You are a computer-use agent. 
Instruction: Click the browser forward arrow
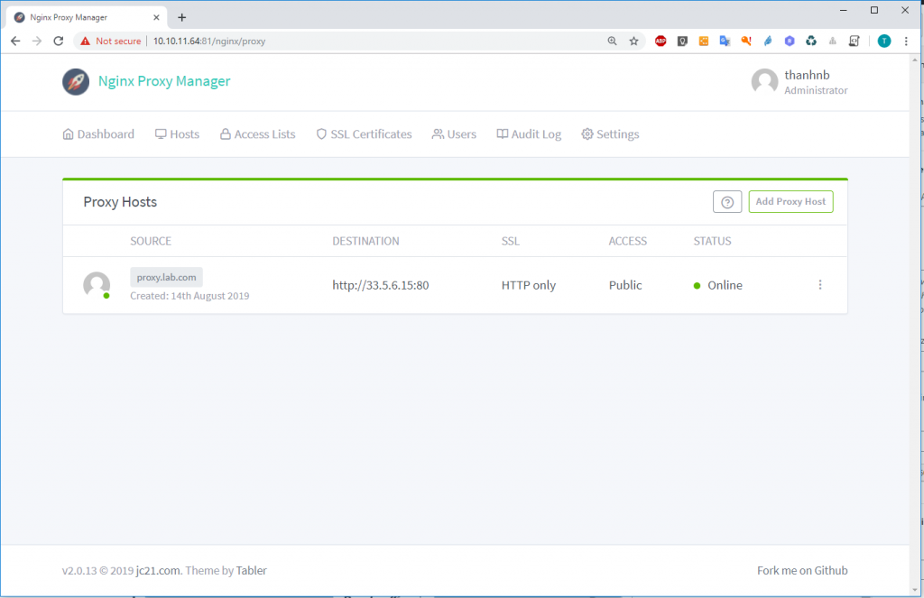click(36, 41)
